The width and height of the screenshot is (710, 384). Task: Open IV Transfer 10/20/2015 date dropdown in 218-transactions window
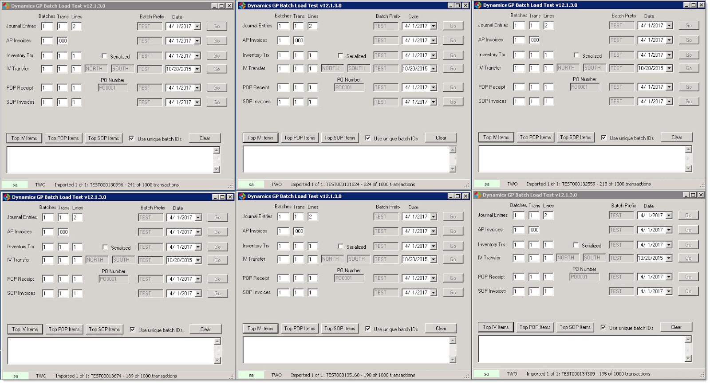(x=669, y=68)
